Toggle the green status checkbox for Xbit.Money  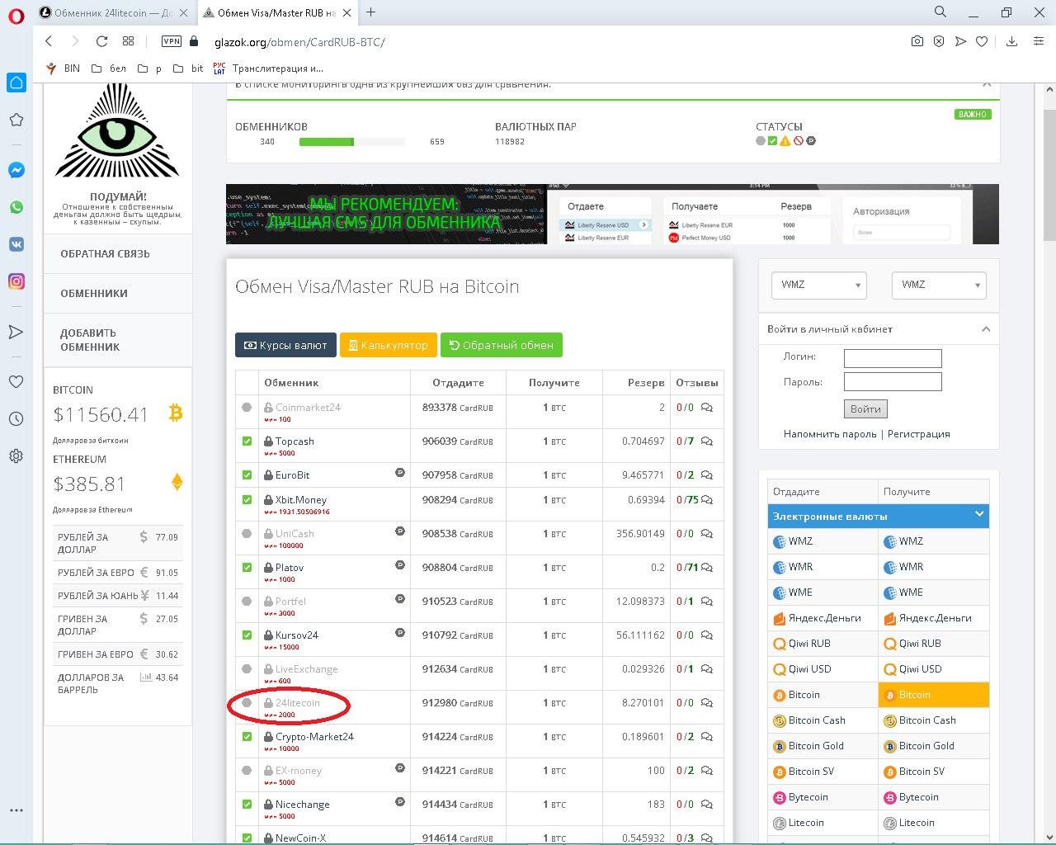247,500
